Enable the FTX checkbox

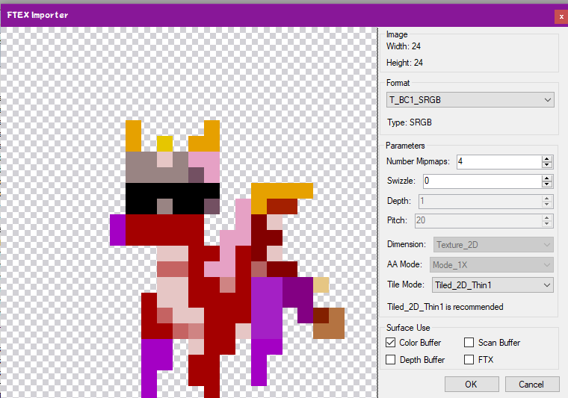tap(469, 360)
